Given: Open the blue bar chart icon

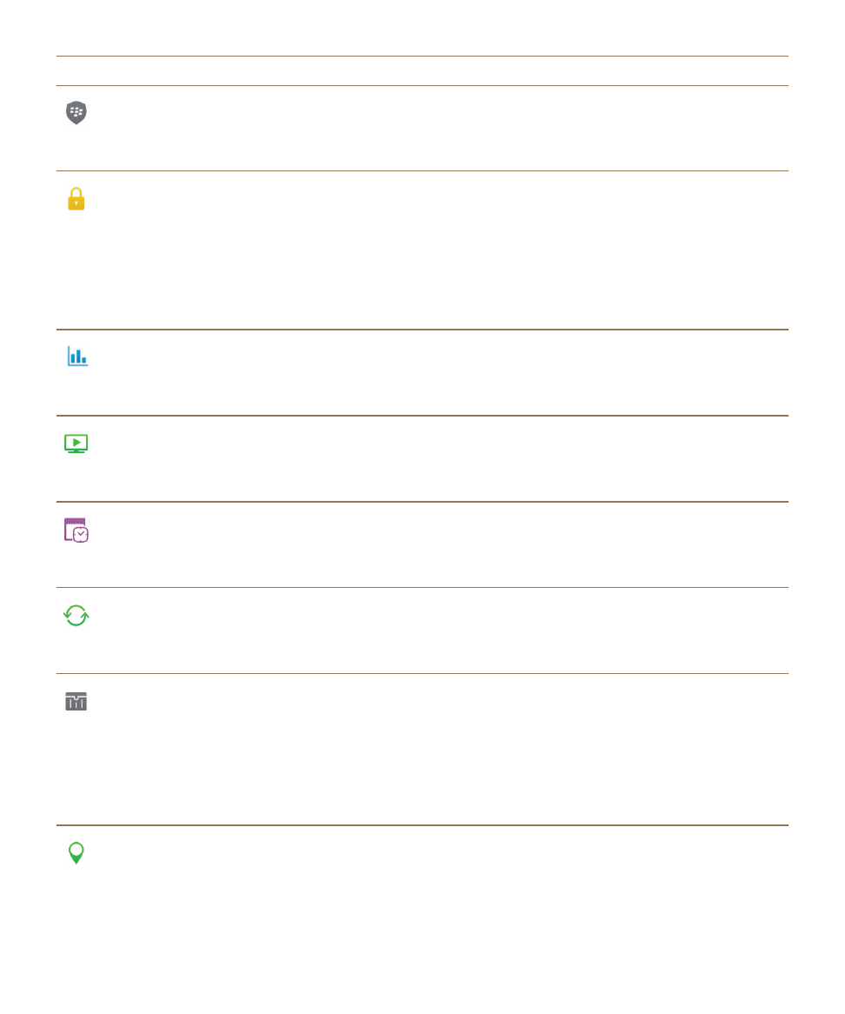Looking at the screenshot, I should click(x=77, y=356).
